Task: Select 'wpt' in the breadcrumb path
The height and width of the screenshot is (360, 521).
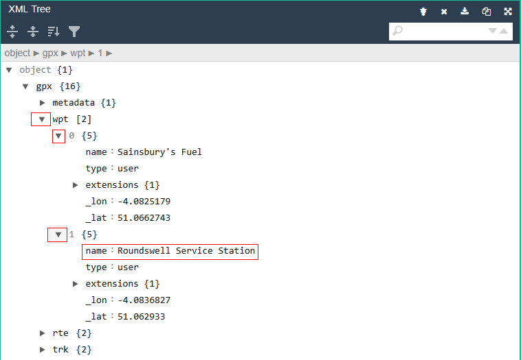Action: click(x=78, y=53)
